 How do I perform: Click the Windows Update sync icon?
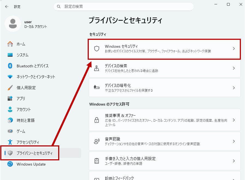tap(10, 164)
